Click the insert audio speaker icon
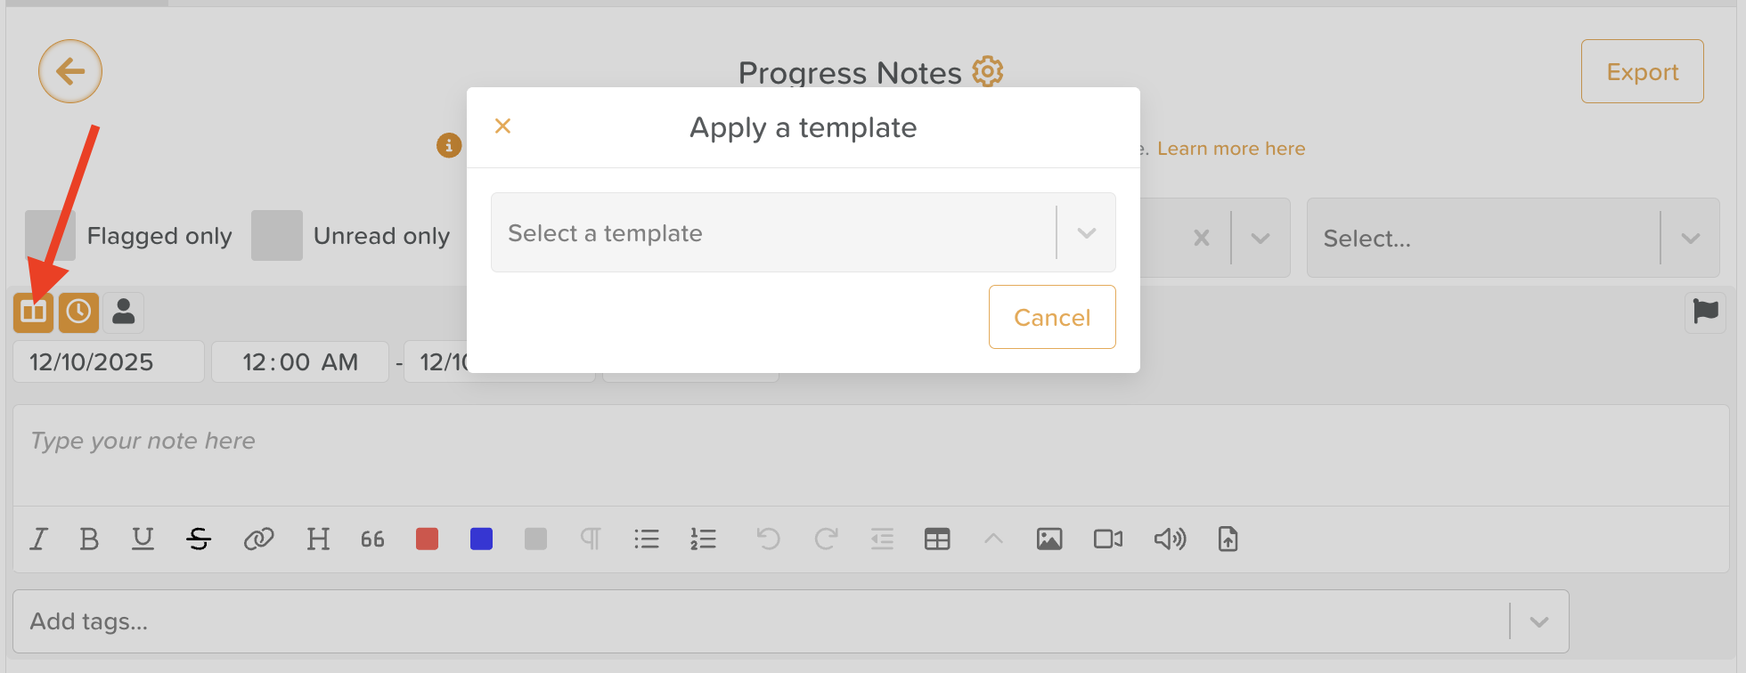Image resolution: width=1746 pixels, height=673 pixels. click(x=1170, y=539)
